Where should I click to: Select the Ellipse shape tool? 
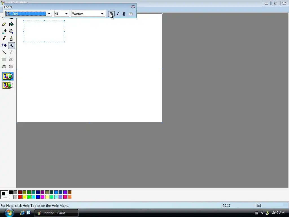point(4,67)
